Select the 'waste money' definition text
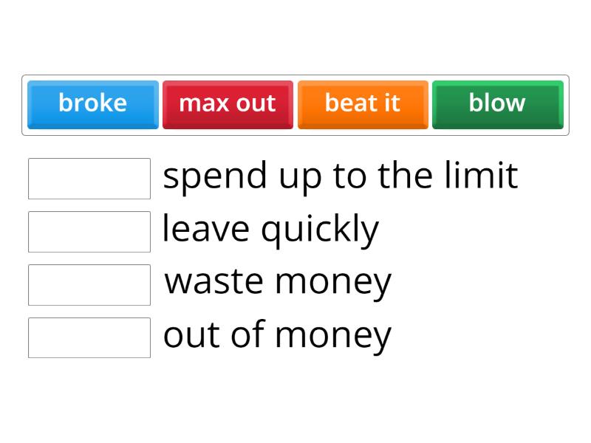 pos(278,283)
